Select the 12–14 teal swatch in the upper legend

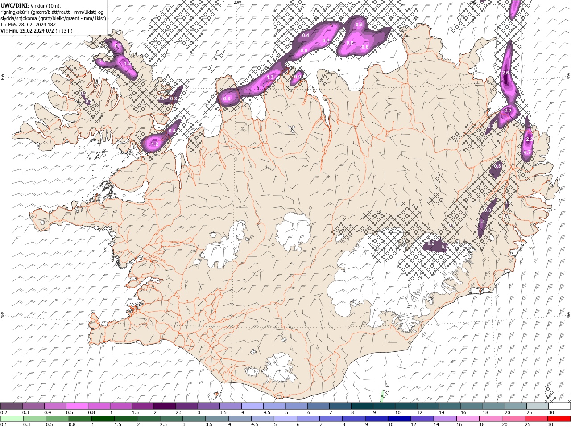click(428, 406)
